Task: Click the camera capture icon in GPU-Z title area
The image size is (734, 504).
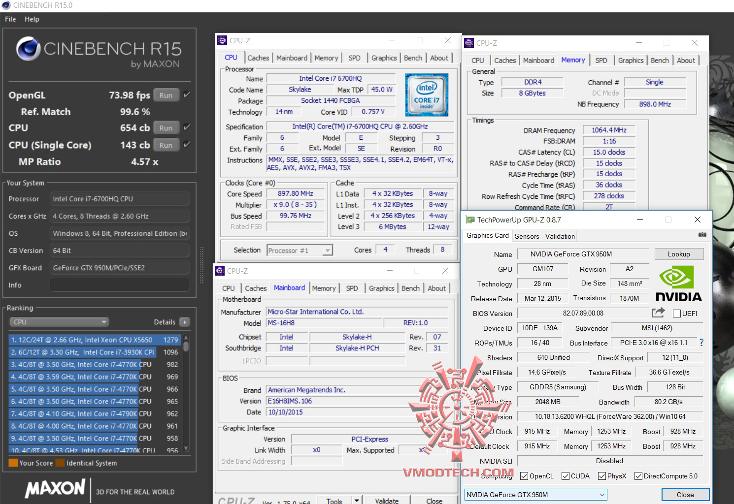Action: 703,236
